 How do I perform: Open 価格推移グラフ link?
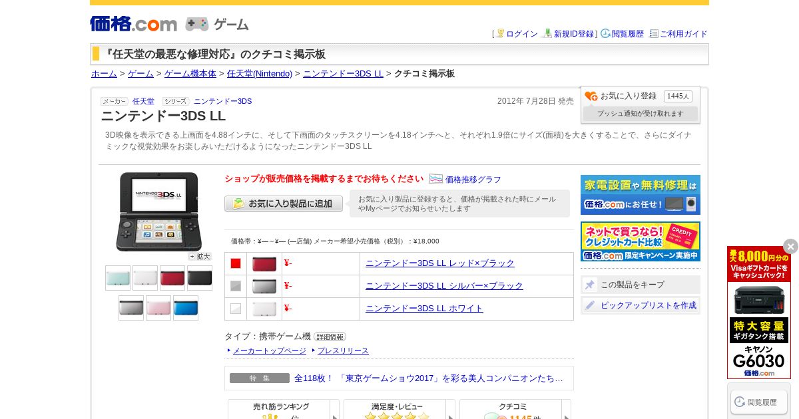point(473,180)
